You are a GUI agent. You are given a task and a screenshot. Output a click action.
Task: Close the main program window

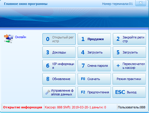pyautogui.click(x=141, y=3)
